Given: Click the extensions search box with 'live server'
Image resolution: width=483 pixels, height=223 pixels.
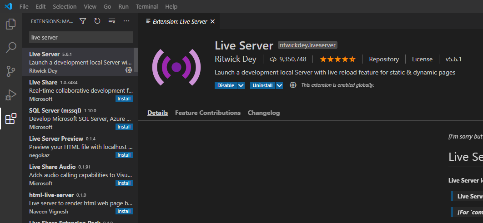Looking at the screenshot, I should [x=81, y=37].
